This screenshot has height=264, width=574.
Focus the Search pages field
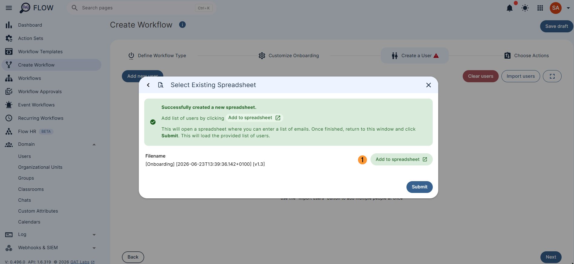pyautogui.click(x=141, y=8)
